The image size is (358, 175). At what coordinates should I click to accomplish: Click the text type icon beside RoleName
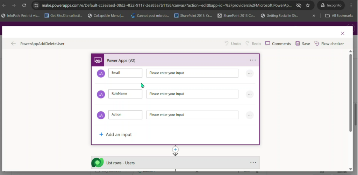(x=101, y=94)
